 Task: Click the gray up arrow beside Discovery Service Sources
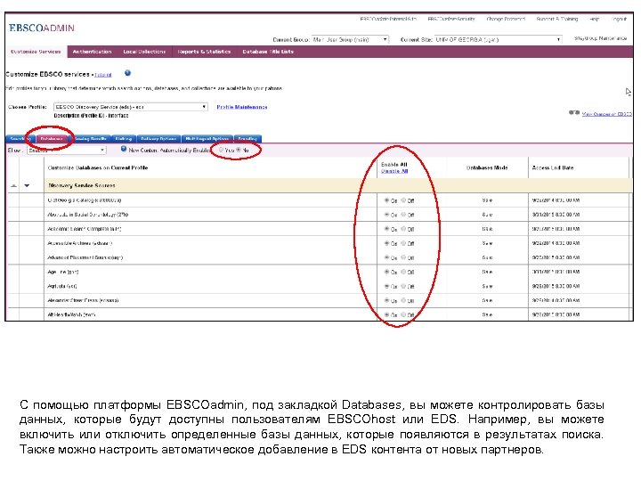click(14, 185)
